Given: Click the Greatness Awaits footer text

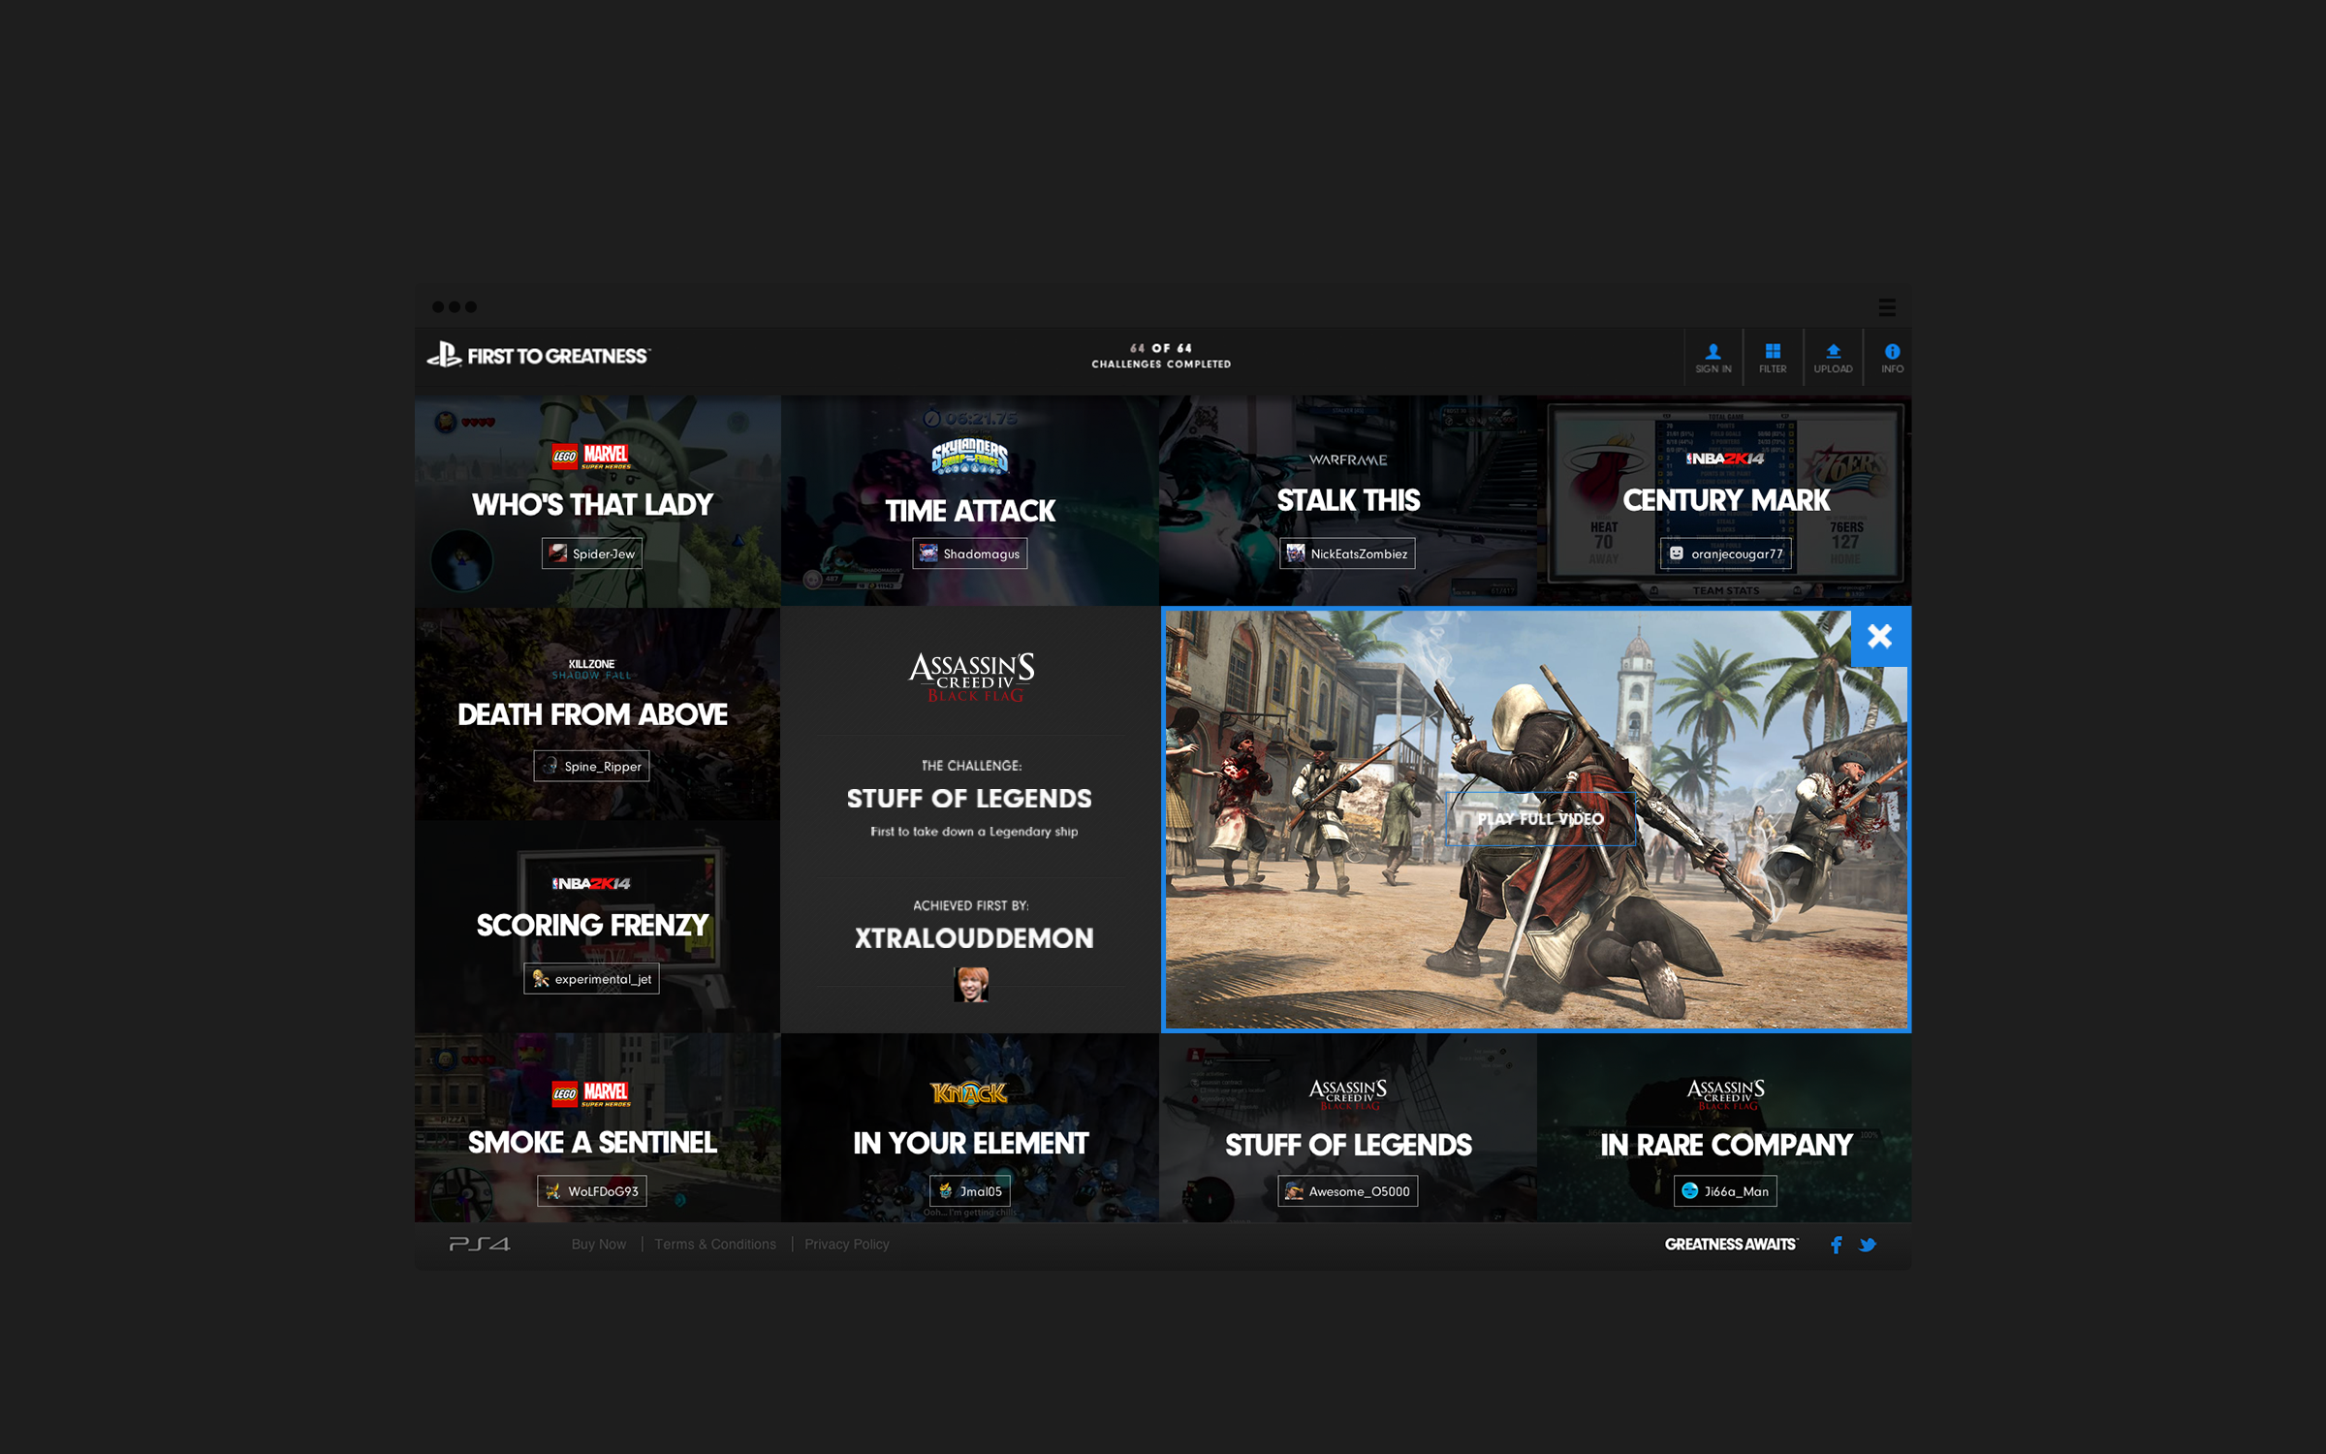Looking at the screenshot, I should click(x=1731, y=1244).
